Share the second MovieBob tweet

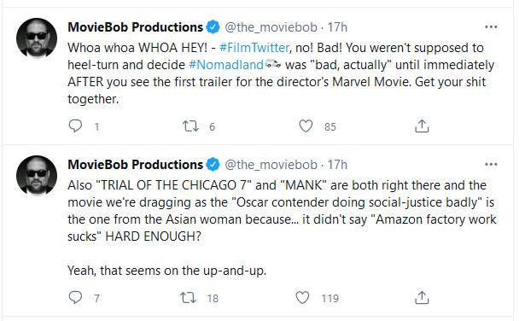tap(422, 298)
